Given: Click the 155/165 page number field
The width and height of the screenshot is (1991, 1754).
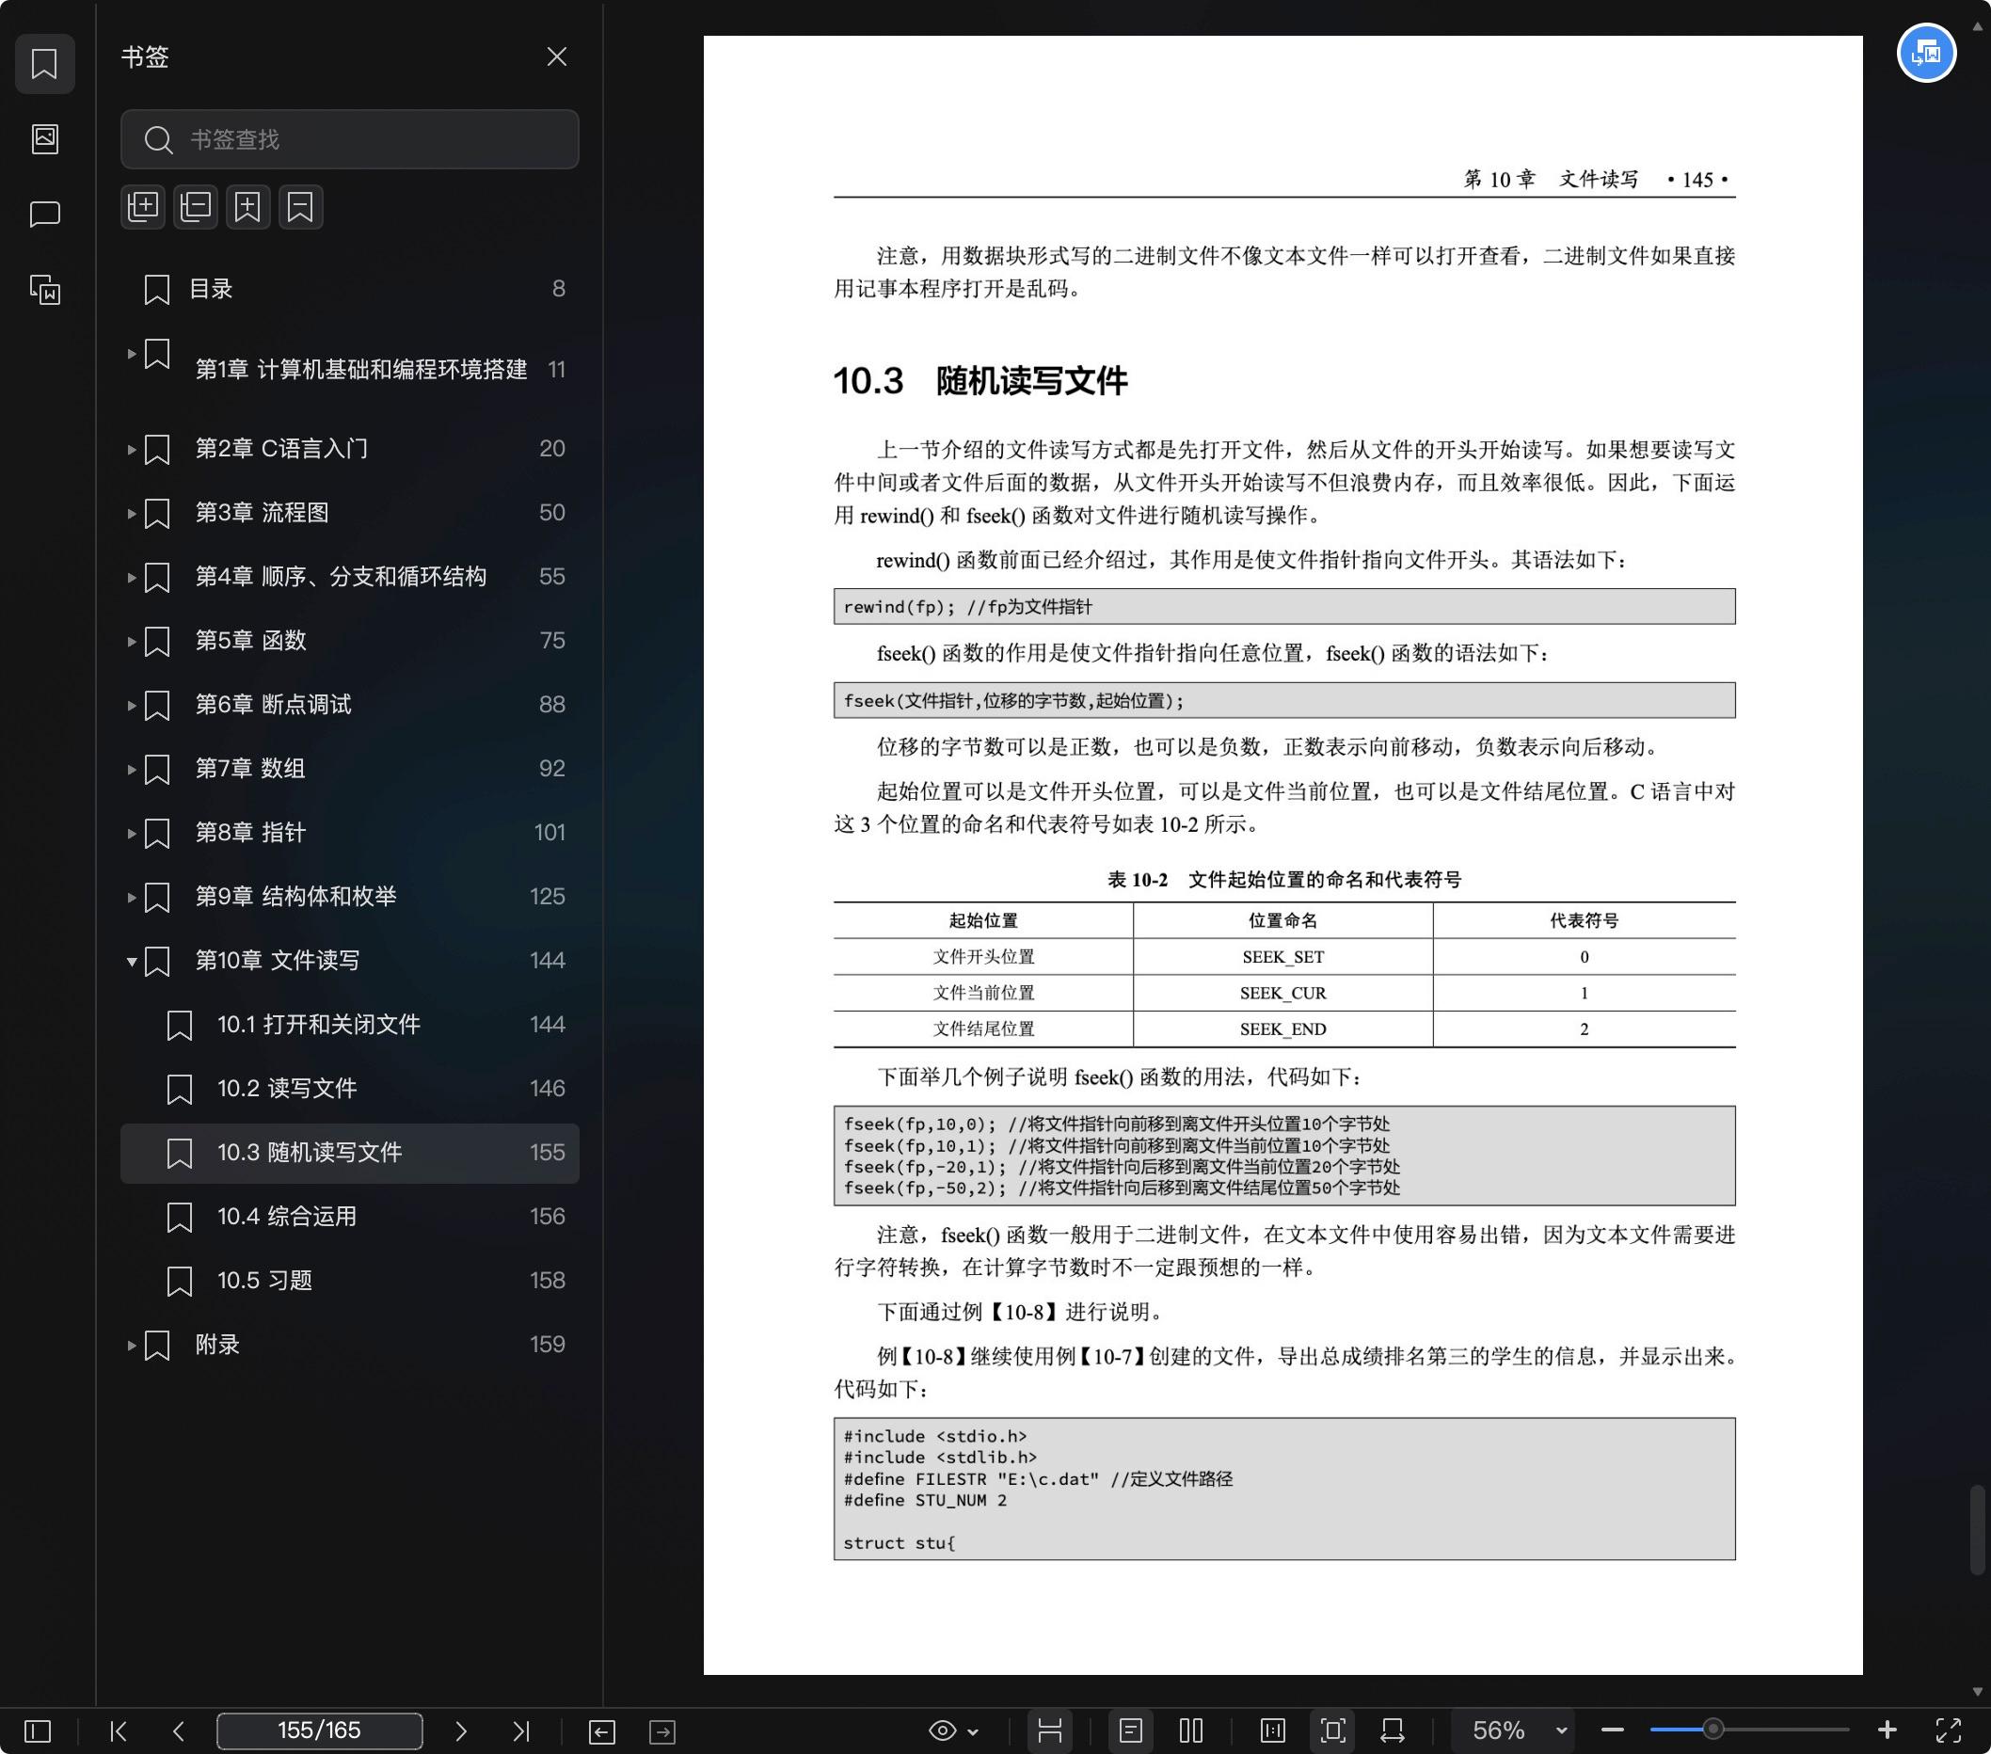Looking at the screenshot, I should 320,1730.
